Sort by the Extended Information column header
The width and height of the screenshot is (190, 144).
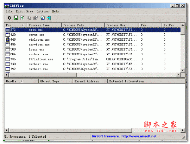[146, 81]
